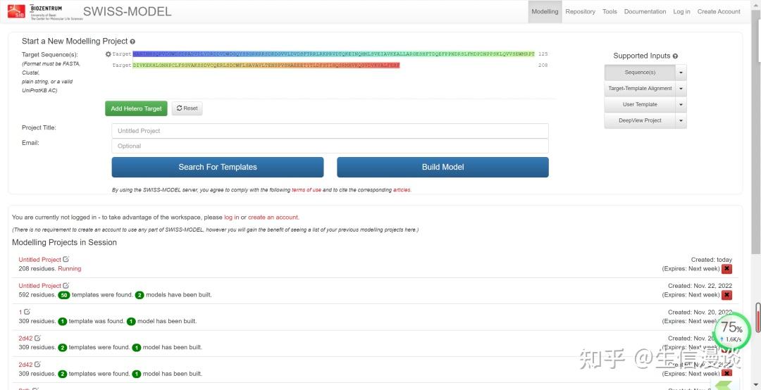Click the red log in link in workspace notice
Screen dimensions: 761x390
[x=231, y=218]
